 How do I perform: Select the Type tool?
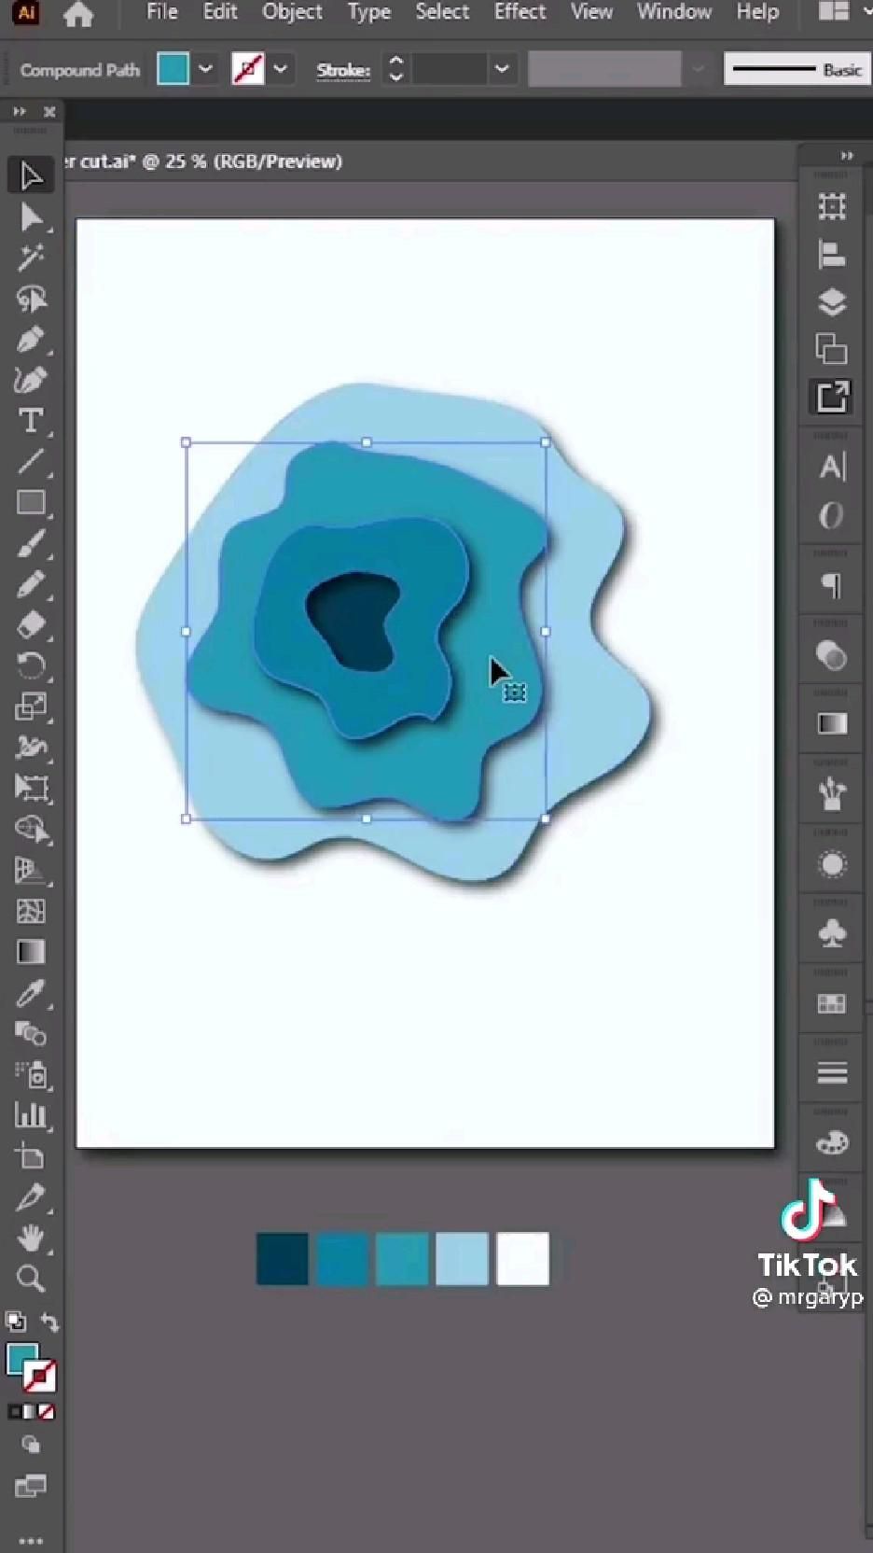(x=31, y=421)
